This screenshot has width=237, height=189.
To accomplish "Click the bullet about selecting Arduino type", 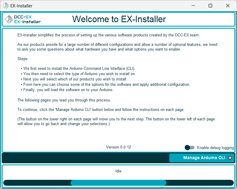I will pos(79,74).
